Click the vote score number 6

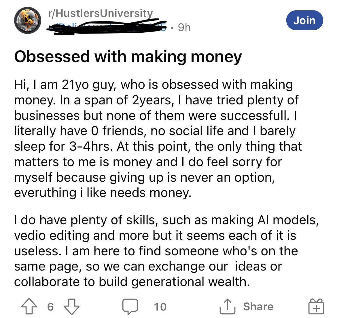pyautogui.click(x=50, y=307)
